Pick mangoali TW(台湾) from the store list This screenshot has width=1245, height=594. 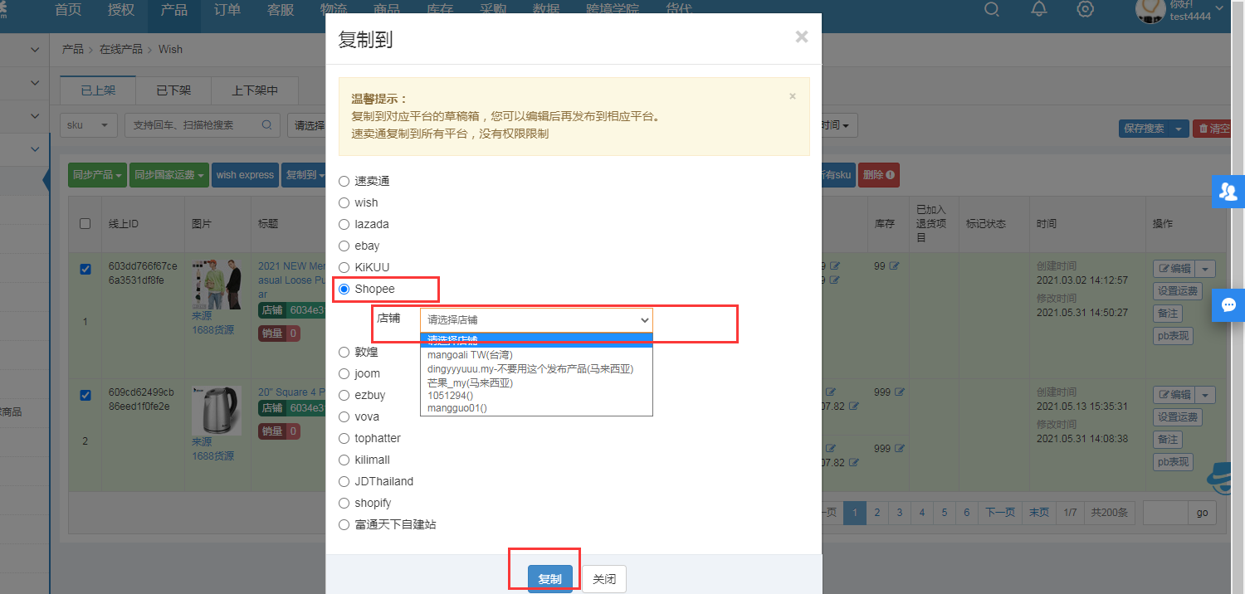(536, 354)
